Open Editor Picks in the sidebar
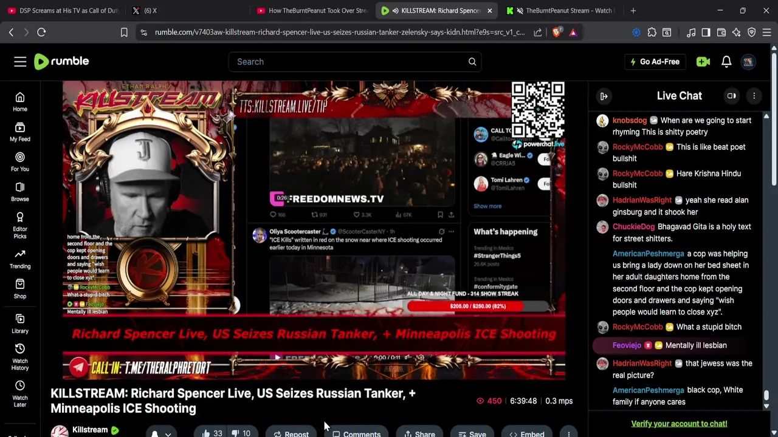This screenshot has width=778, height=437. (20, 226)
